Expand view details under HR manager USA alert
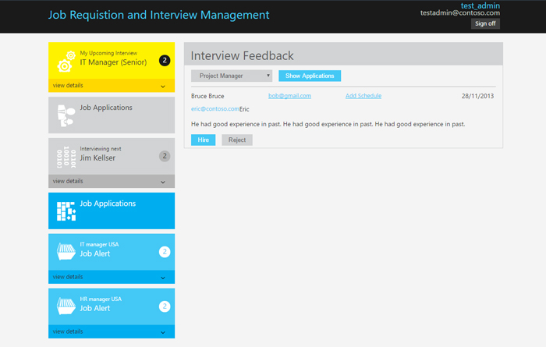This screenshot has height=347, width=546. click(112, 331)
